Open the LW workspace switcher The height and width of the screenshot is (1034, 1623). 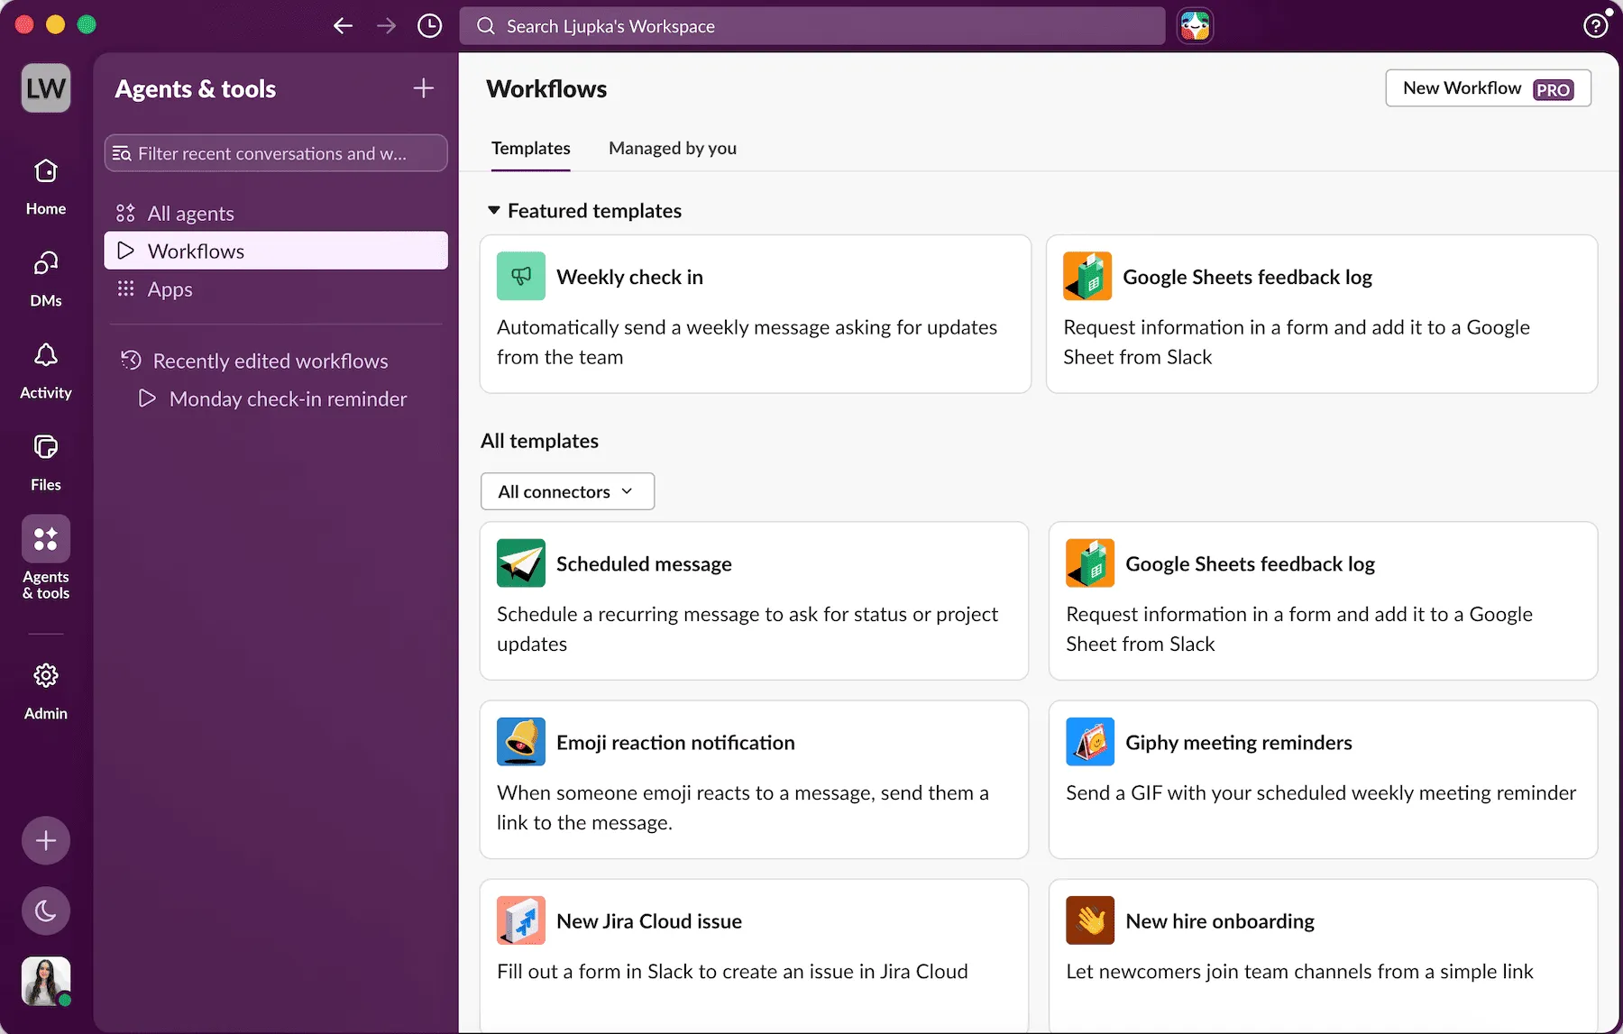(46, 88)
